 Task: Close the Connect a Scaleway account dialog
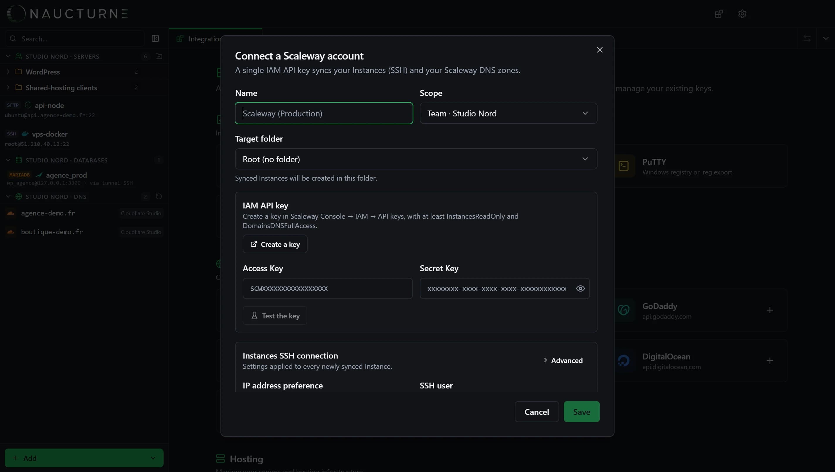point(600,50)
